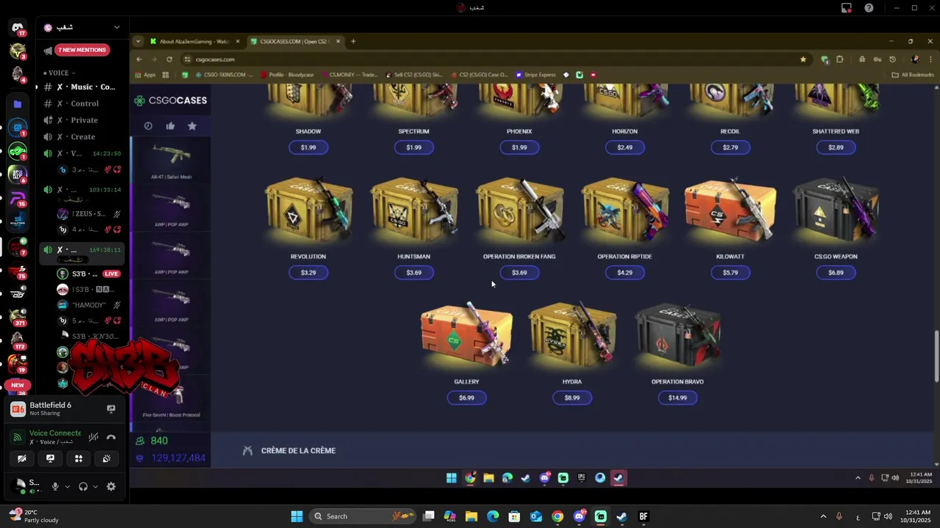Select the Gallery case $6.99 price
Image resolution: width=940 pixels, height=528 pixels.
pyautogui.click(x=466, y=398)
